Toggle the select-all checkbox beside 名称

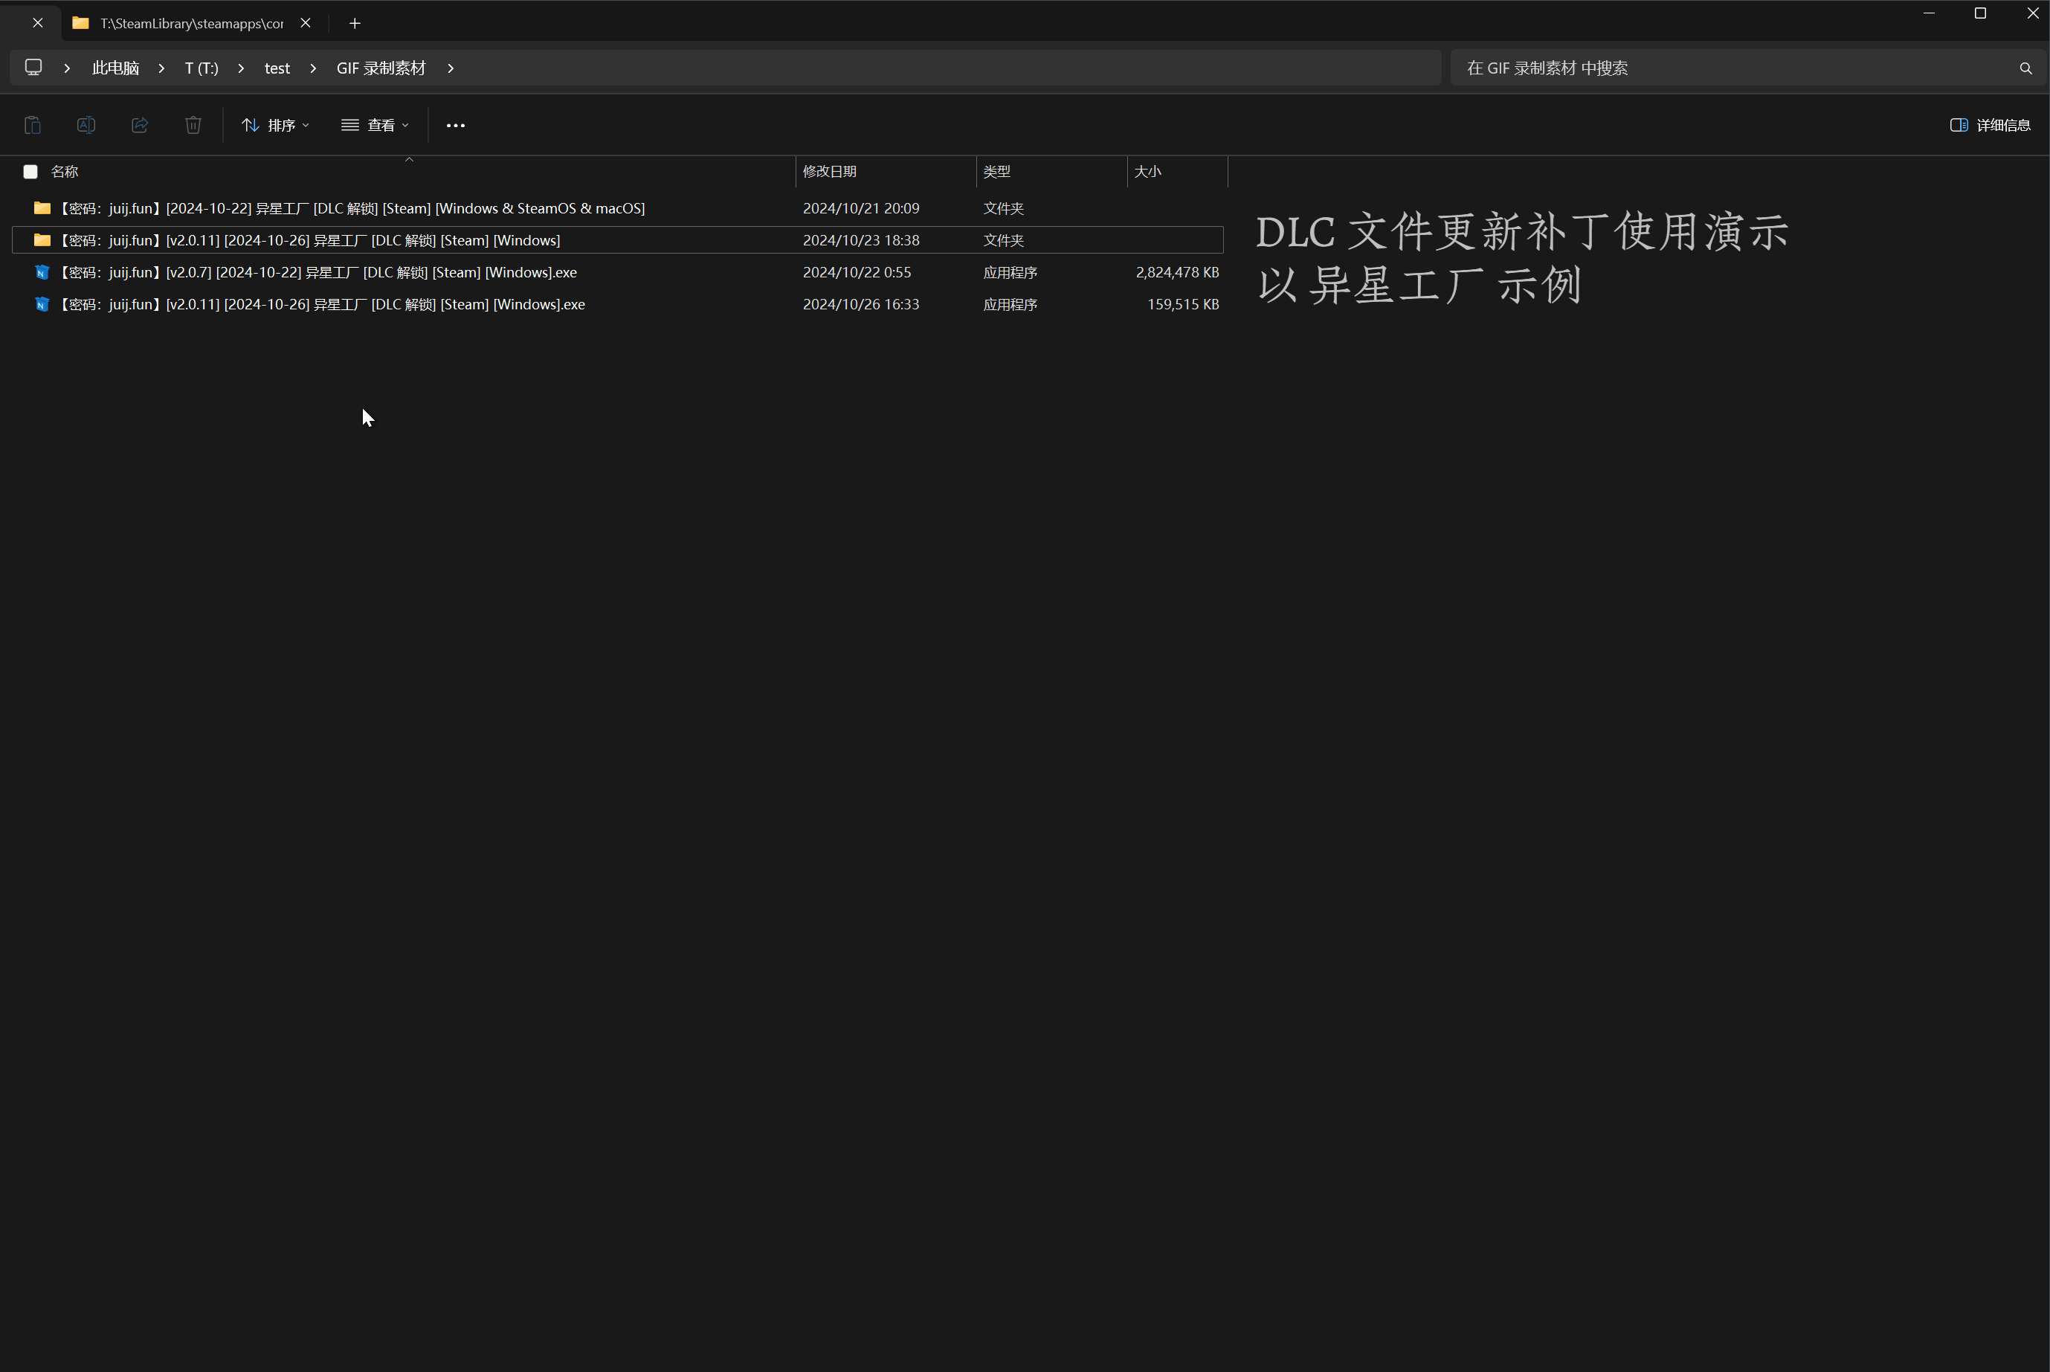click(30, 172)
